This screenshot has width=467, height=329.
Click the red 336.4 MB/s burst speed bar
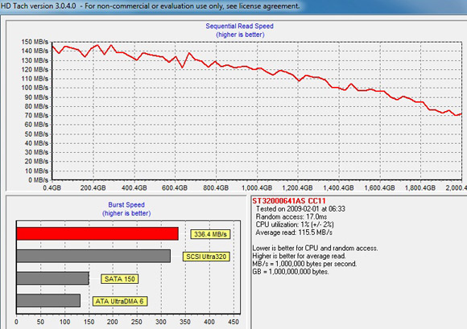point(97,233)
